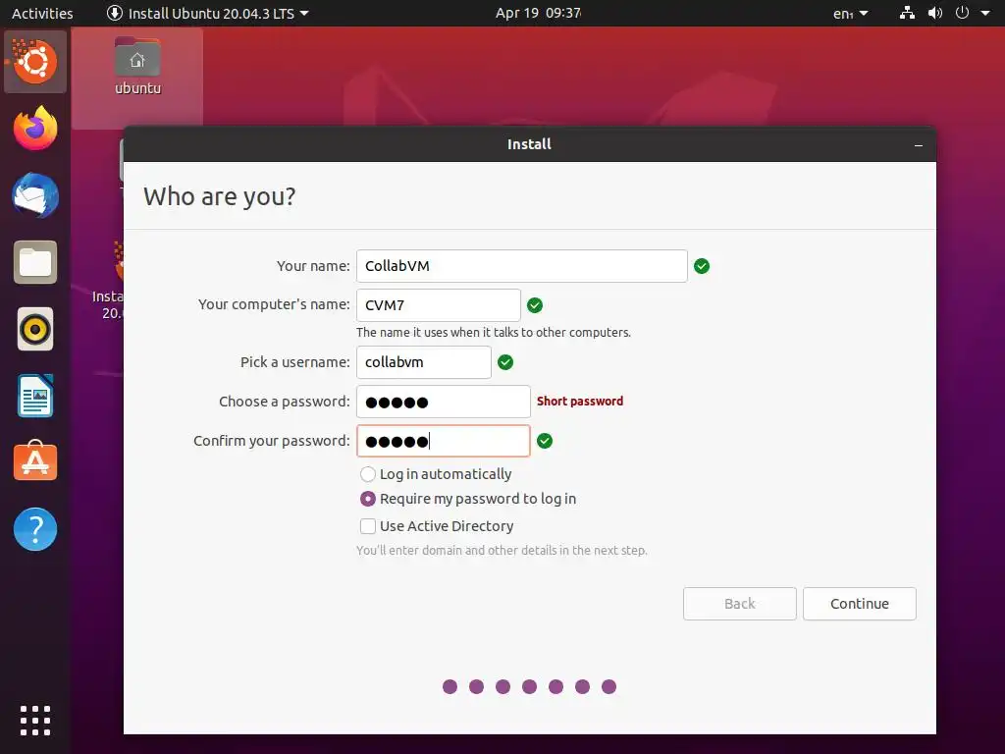Enable Use Active Directory checkbox
The image size is (1005, 754).
[368, 526]
